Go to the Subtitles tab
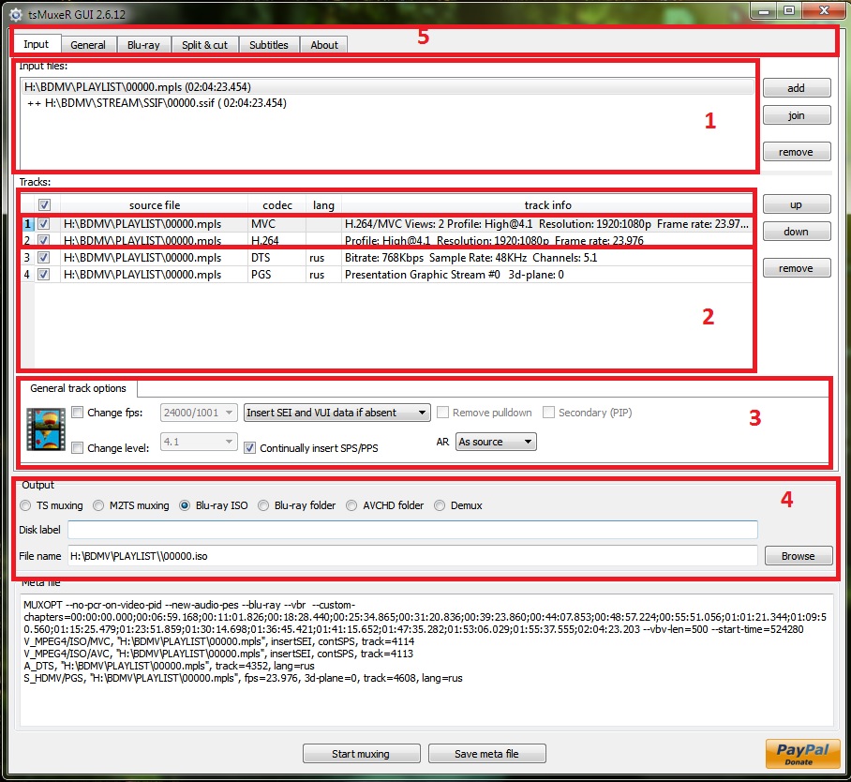851x782 pixels. point(268,45)
